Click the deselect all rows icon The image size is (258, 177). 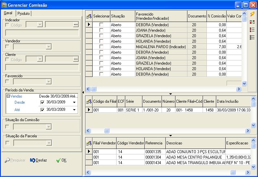click(252, 37)
